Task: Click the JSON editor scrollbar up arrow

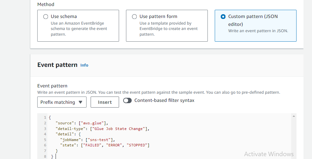Action: coord(294,116)
